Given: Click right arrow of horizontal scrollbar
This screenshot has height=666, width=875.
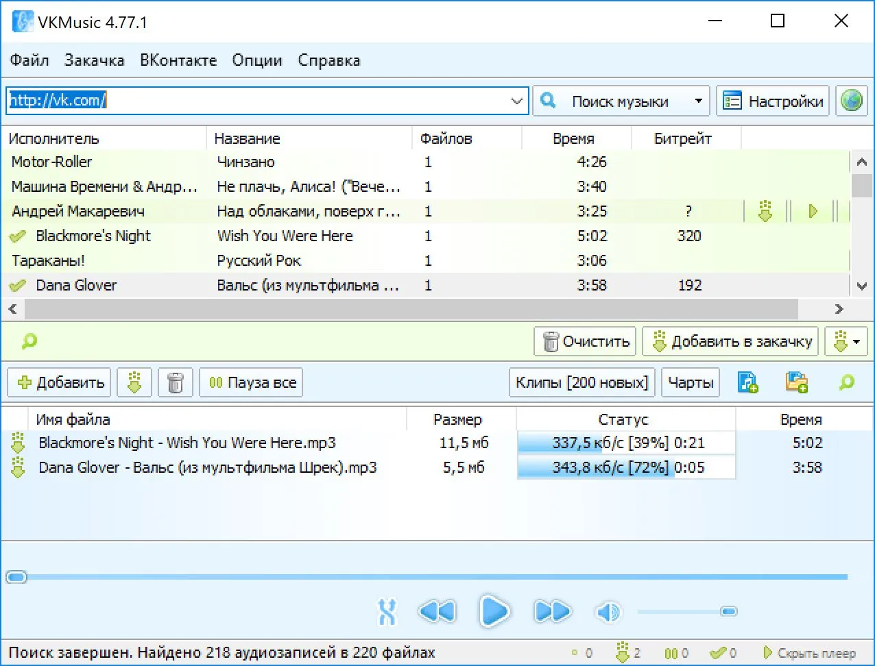Looking at the screenshot, I should pos(839,309).
